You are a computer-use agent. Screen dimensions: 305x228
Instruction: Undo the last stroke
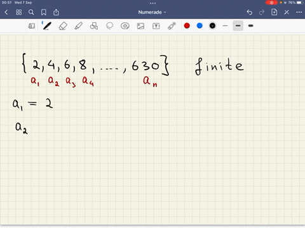coord(250,12)
